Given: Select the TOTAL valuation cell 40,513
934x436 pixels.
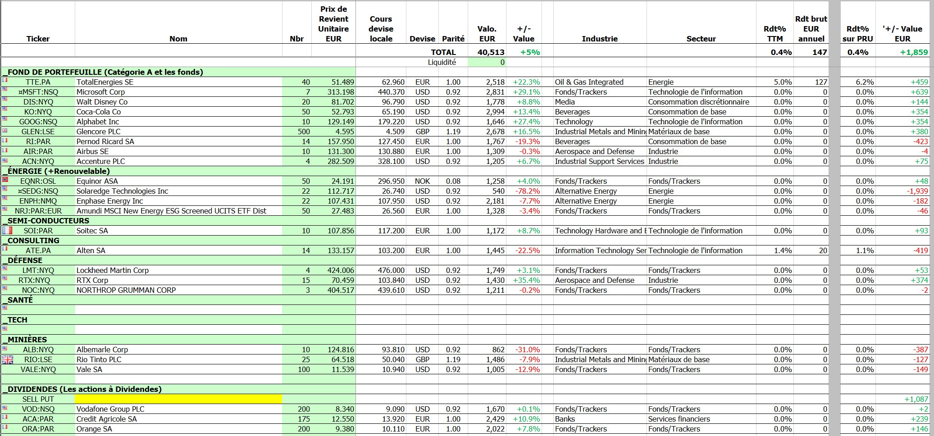Looking at the screenshot, I should coord(487,52).
